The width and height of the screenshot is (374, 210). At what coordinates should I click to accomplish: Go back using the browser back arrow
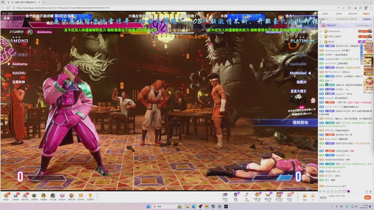pyautogui.click(x=3, y=8)
